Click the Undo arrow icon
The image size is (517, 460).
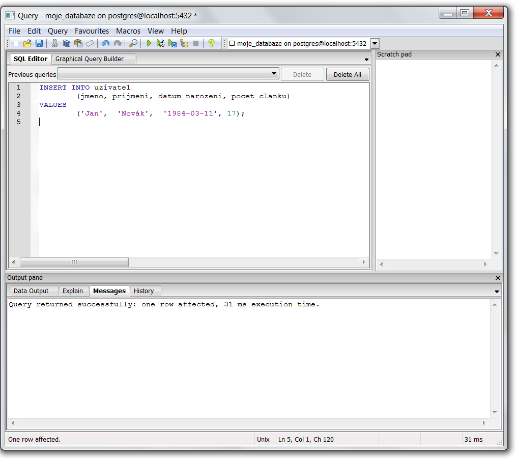pos(105,44)
